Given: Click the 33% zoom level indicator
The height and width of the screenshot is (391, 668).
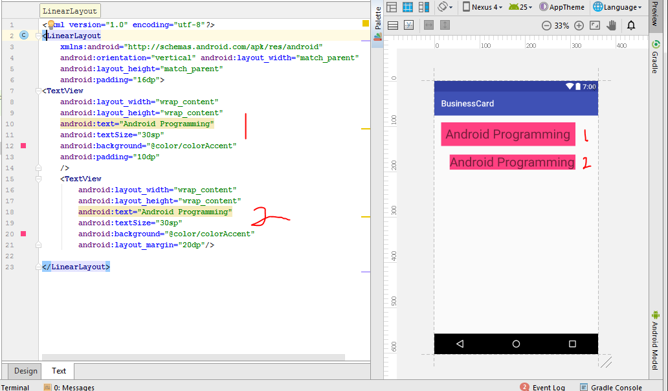Looking at the screenshot, I should click(x=561, y=25).
